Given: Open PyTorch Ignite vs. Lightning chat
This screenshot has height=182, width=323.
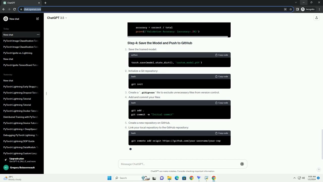Looking at the screenshot, I should (x=22, y=53).
